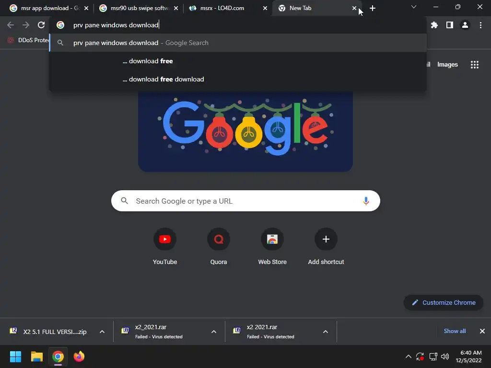Open a new tab with plus button
The width and height of the screenshot is (491, 368).
372,8
